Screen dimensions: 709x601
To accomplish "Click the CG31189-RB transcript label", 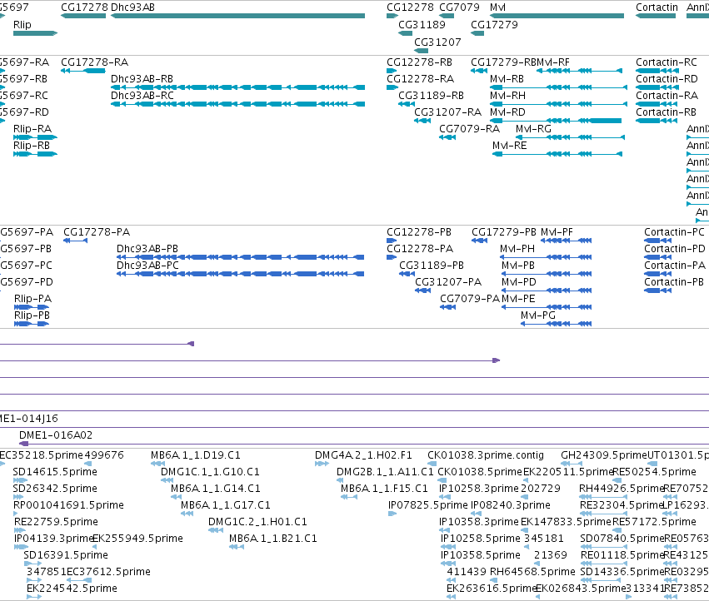I will (431, 96).
